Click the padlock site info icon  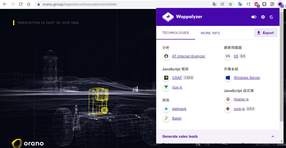(39, 4)
